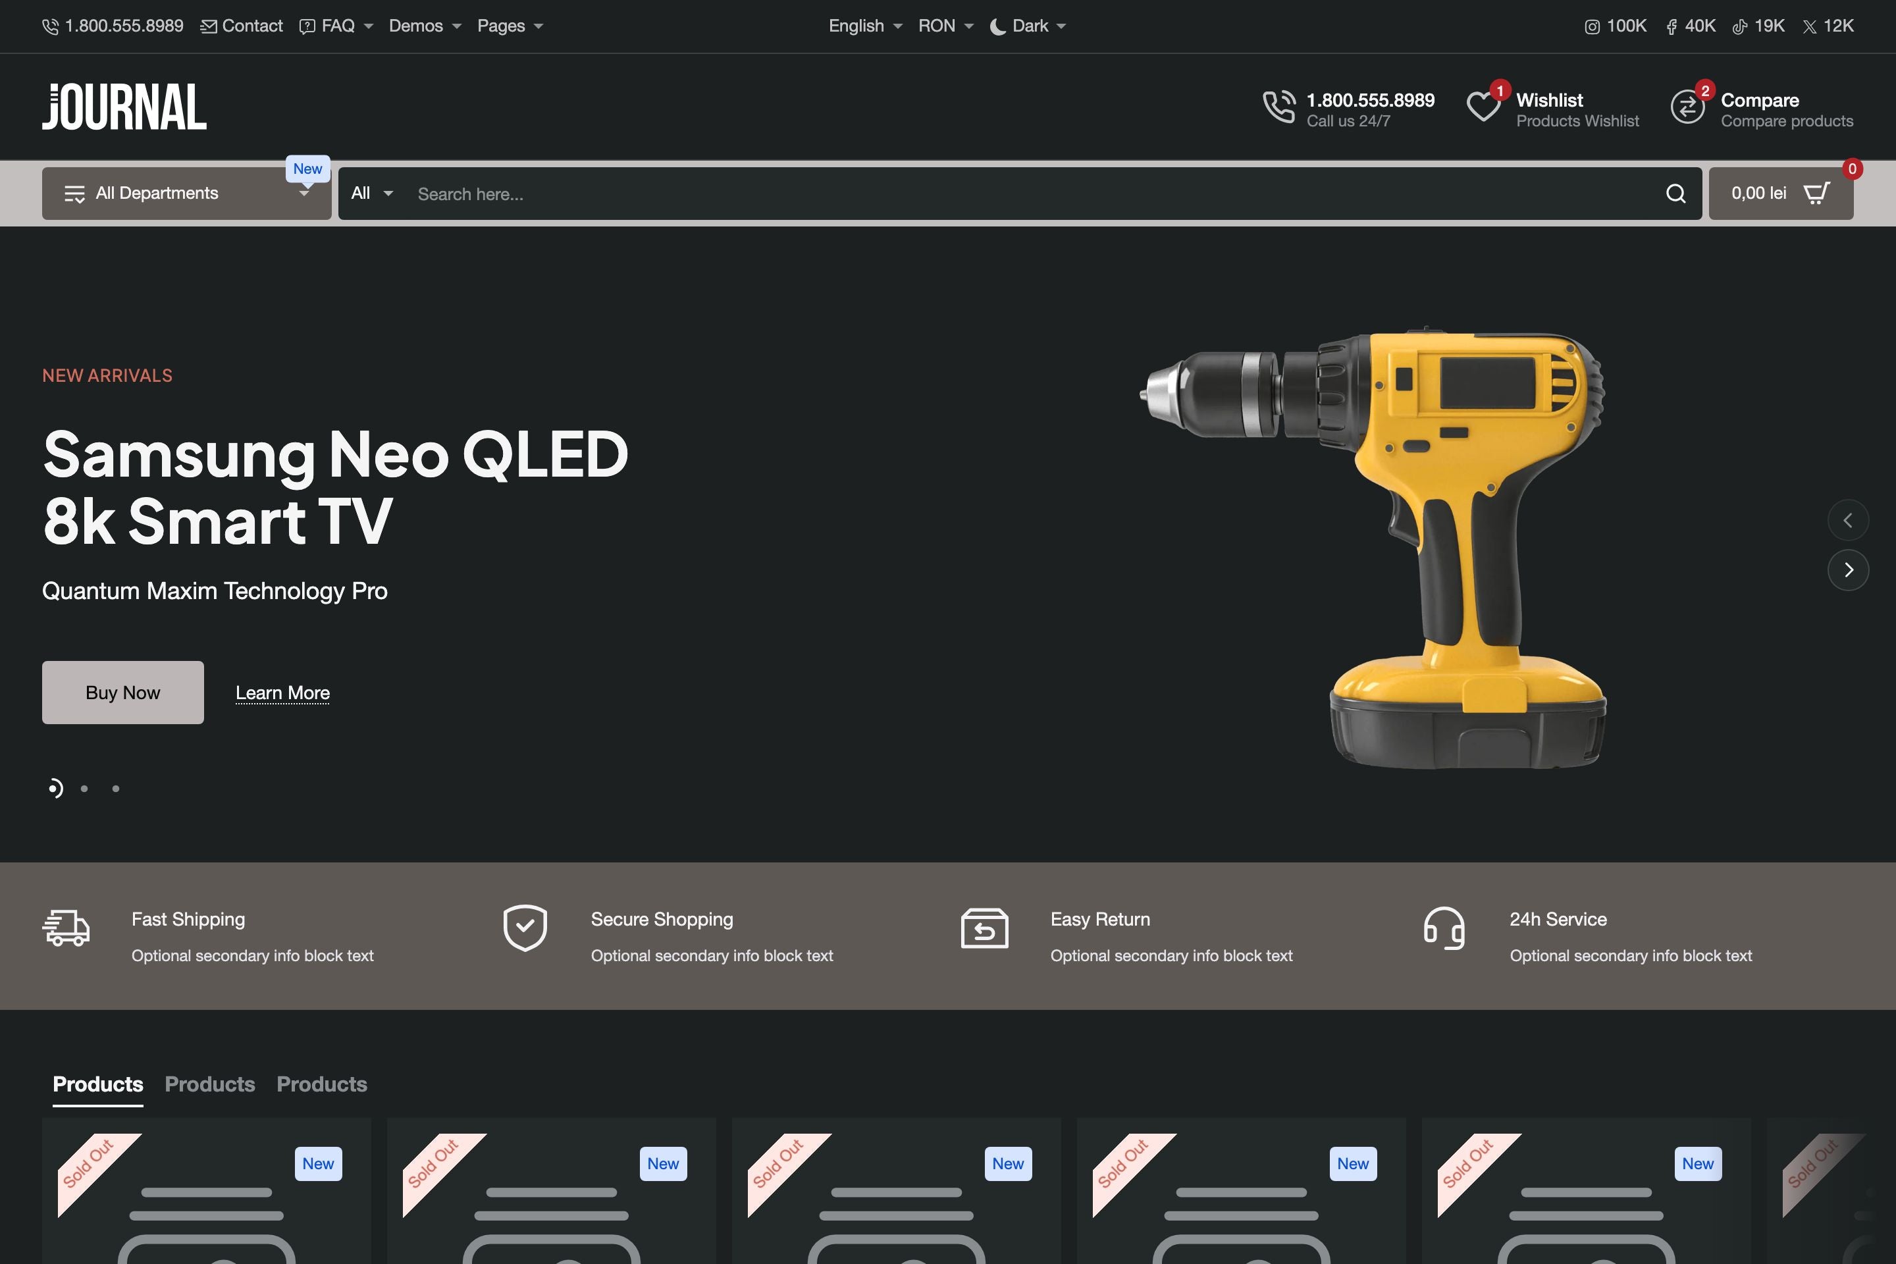Image resolution: width=1896 pixels, height=1264 pixels.
Task: Click the 24h Service title
Action: pos(1558,919)
